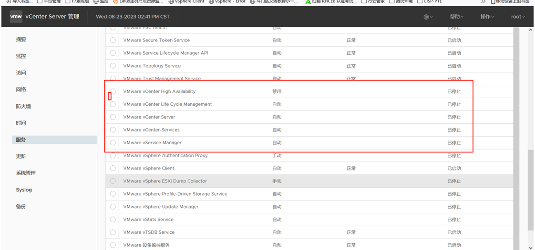Select VMware vTSDB Service radio button
The image size is (535, 250).
click(x=113, y=232)
